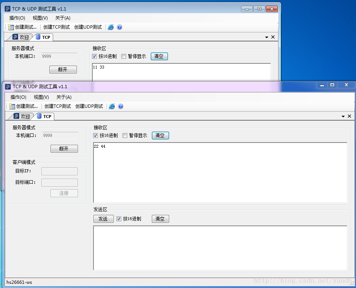Click the disabled 连接 button

coord(64,193)
